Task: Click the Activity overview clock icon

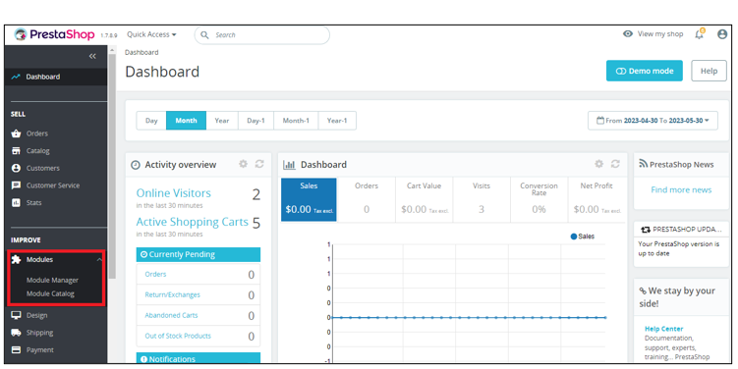Action: click(x=136, y=165)
